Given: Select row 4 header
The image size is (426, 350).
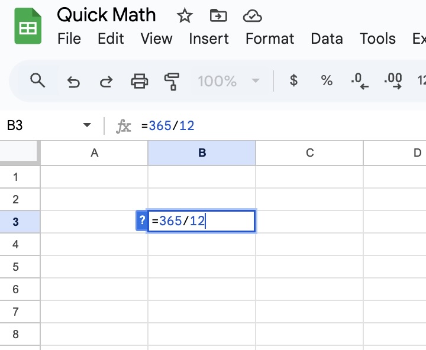Looking at the screenshot, I should (20, 244).
